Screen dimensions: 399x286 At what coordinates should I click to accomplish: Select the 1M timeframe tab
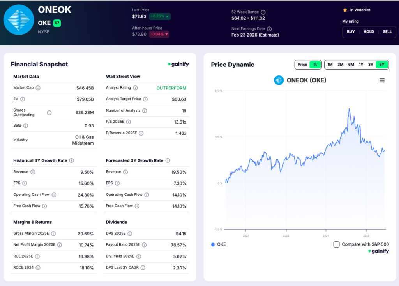pyautogui.click(x=330, y=65)
